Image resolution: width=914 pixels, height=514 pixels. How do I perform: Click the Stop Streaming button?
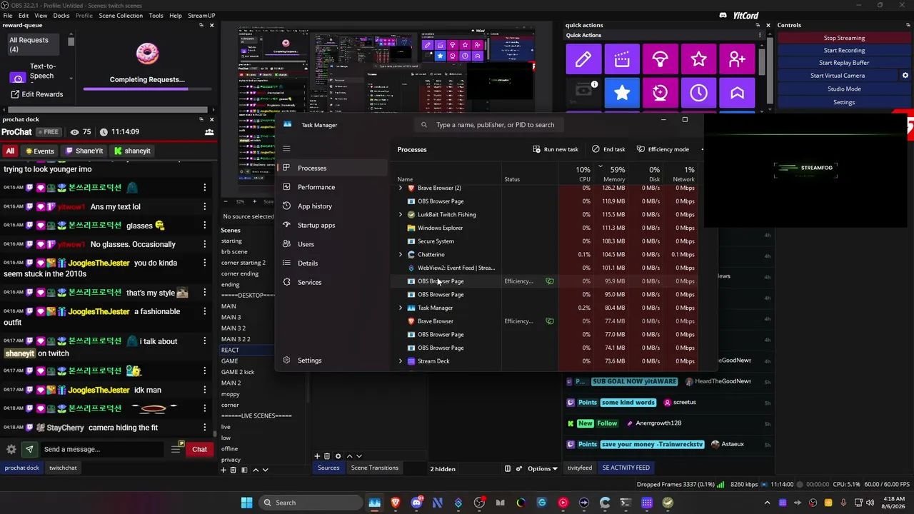click(844, 38)
